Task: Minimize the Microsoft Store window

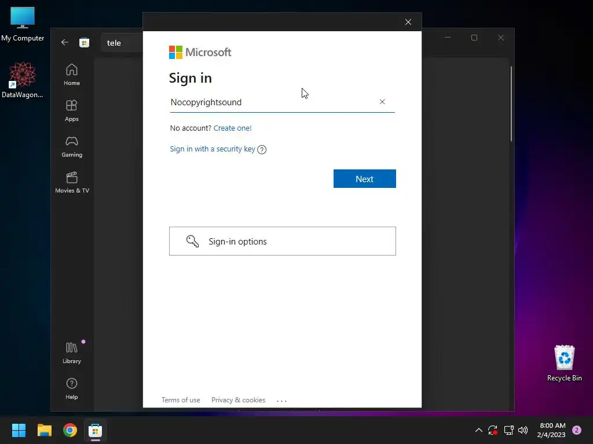Action: tap(448, 38)
